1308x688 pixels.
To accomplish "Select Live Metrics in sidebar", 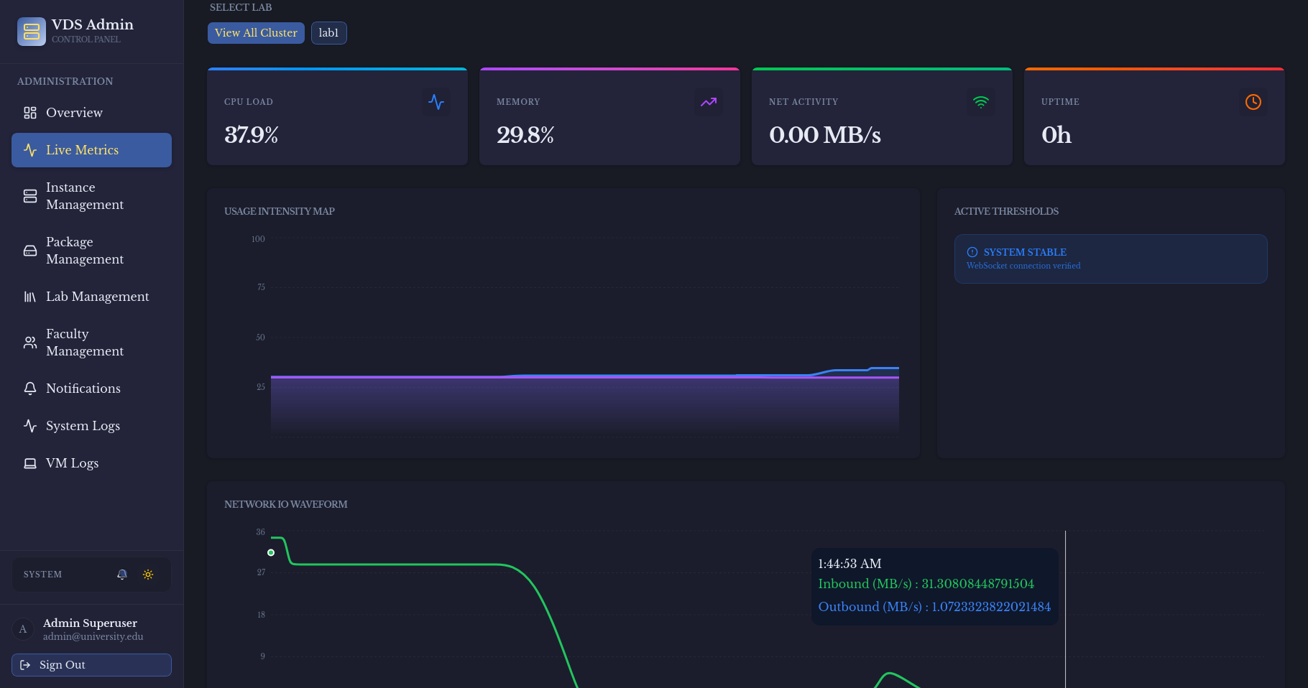I will [x=91, y=150].
